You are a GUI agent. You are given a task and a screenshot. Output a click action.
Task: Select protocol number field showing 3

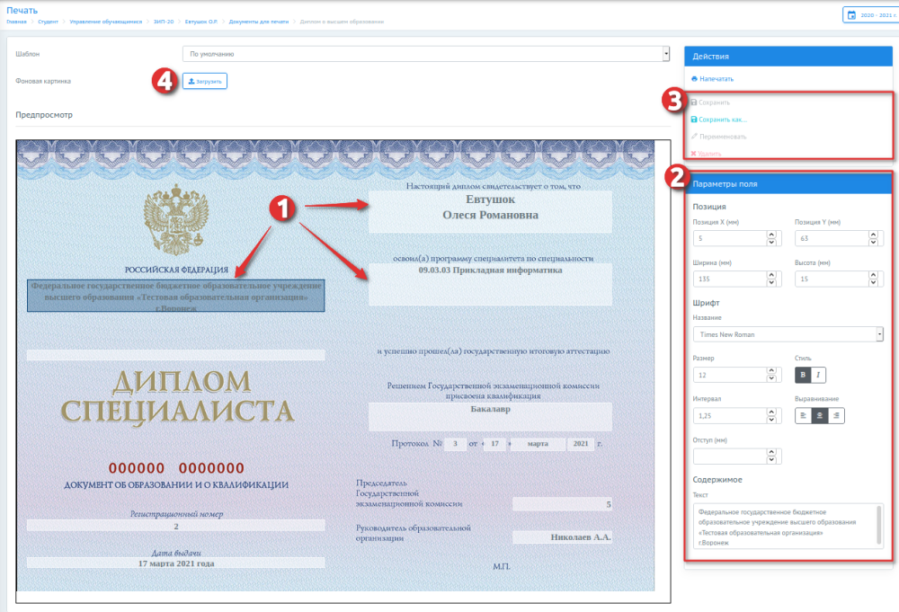point(455,444)
